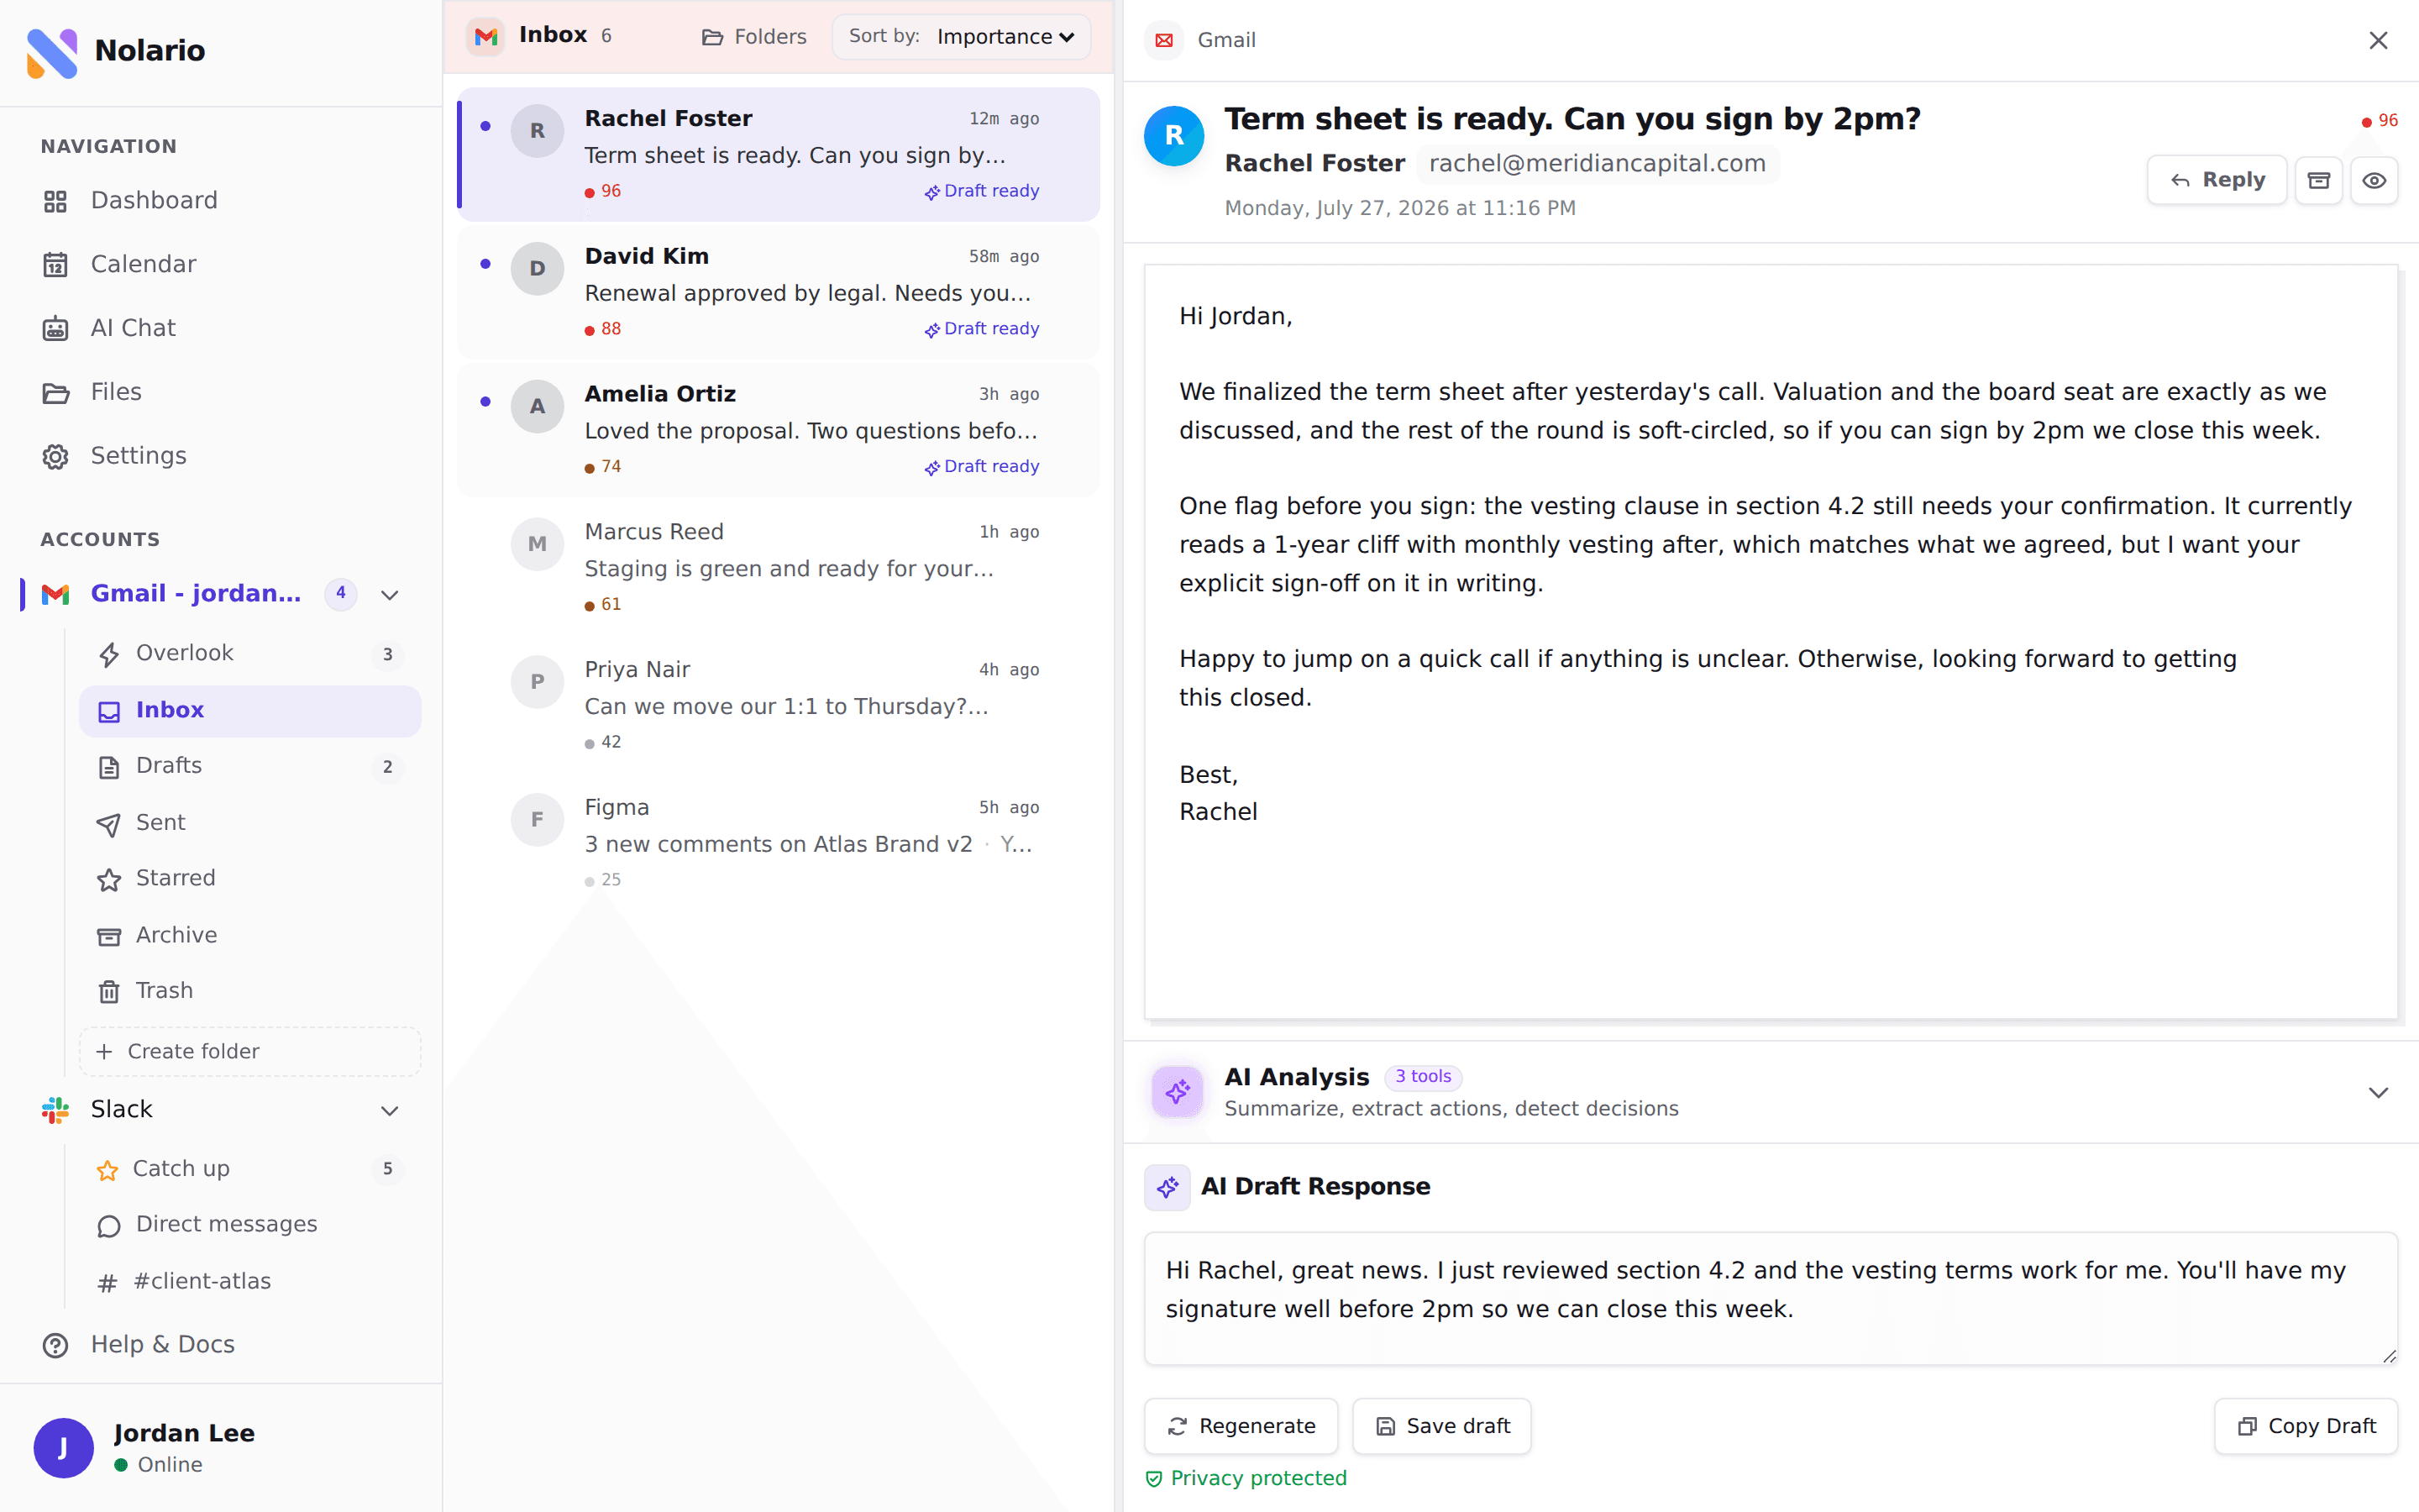Click the AI Analysis sparkle icon
Screen dimensions: 2419x1512
[x=1178, y=1092]
